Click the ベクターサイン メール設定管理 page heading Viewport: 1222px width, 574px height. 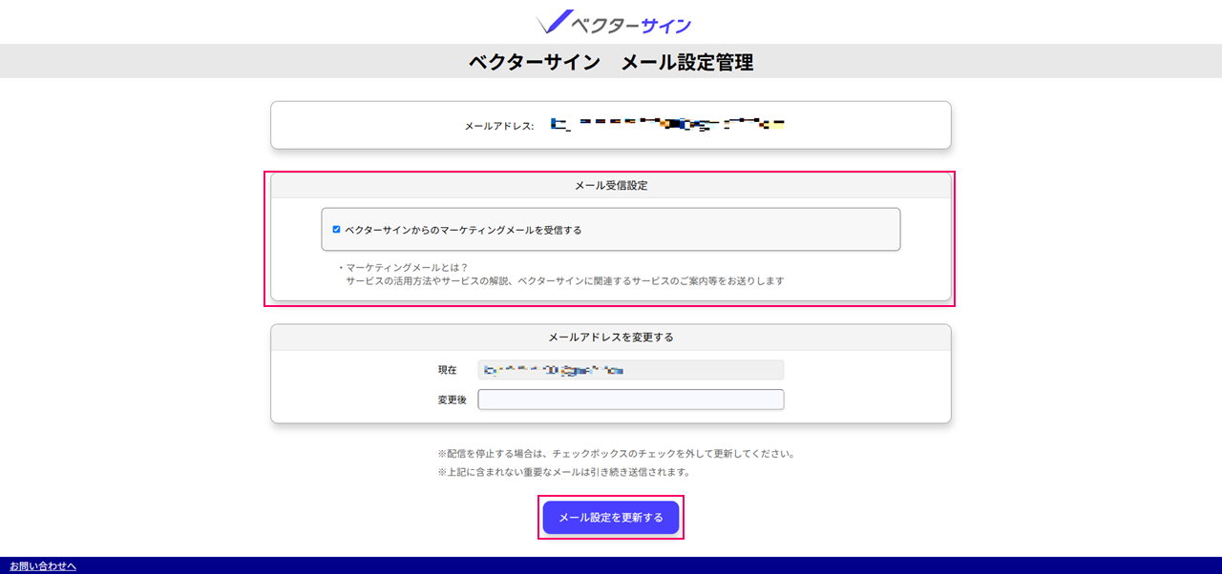(611, 63)
